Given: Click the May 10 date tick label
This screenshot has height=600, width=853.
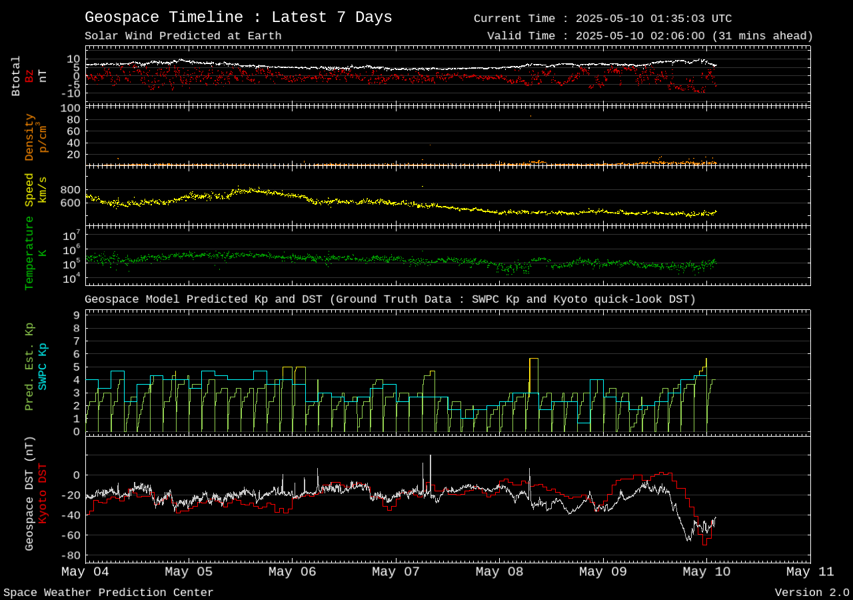Looking at the screenshot, I should 707,571.
